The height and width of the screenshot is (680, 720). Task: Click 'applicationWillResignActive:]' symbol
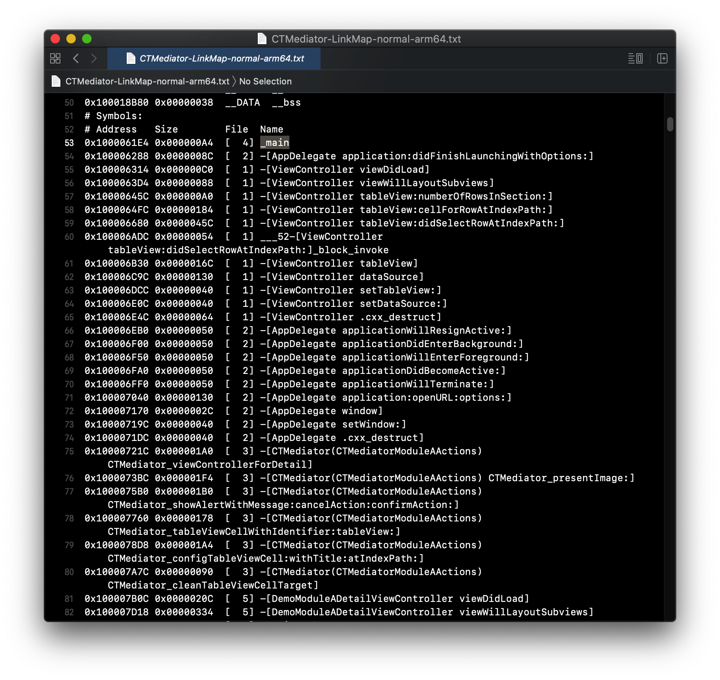point(427,331)
